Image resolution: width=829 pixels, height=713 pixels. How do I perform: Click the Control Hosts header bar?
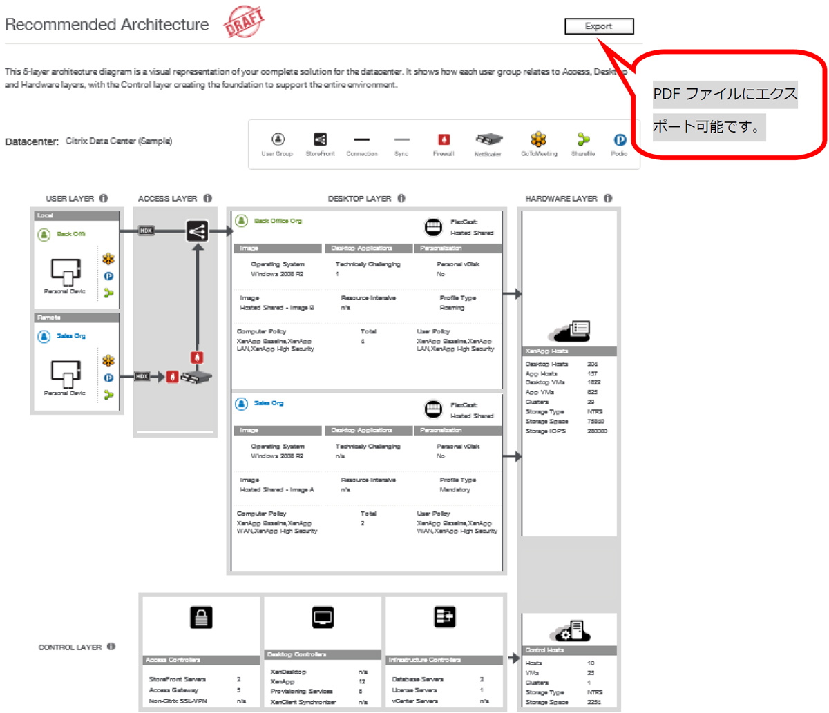tap(569, 650)
